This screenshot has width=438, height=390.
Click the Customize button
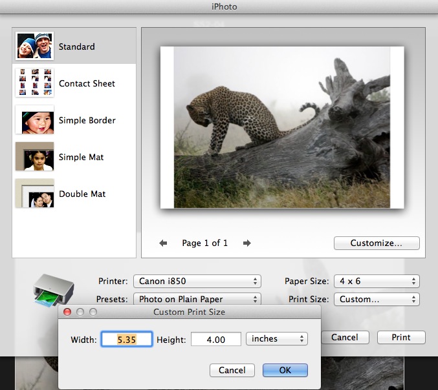pos(377,243)
